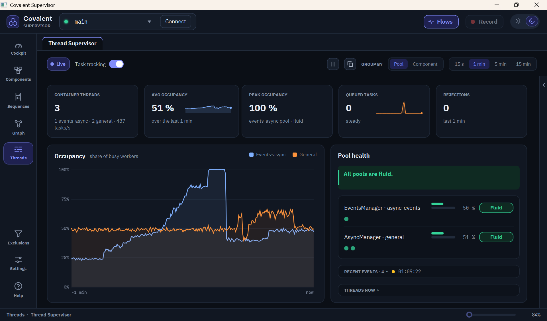Click AsyncManager occupancy progress bar
This screenshot has width=547, height=321.
(x=443, y=235)
